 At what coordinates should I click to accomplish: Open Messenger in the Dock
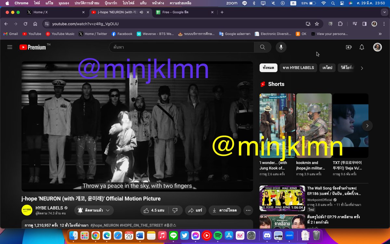coord(196,235)
